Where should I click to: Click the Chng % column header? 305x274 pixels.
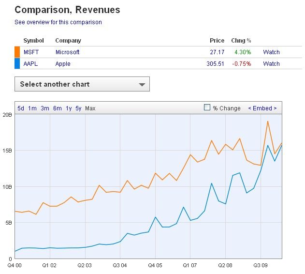pos(241,41)
